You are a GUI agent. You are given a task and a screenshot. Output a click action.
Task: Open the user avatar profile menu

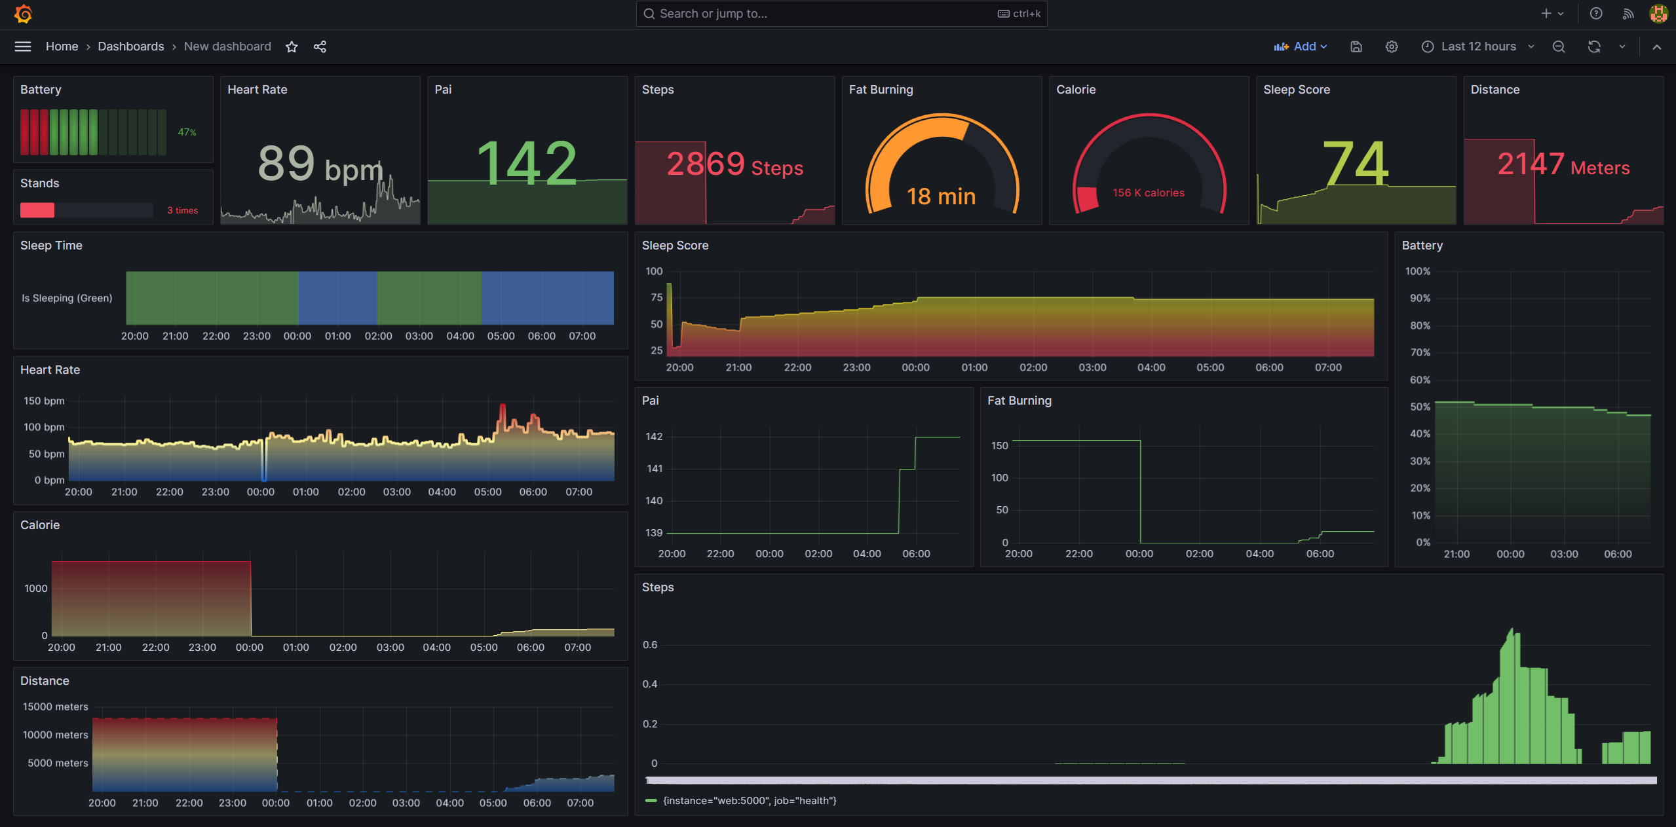coord(1658,14)
